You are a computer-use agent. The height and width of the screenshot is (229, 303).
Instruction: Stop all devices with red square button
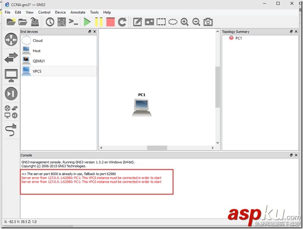pyautogui.click(x=110, y=22)
